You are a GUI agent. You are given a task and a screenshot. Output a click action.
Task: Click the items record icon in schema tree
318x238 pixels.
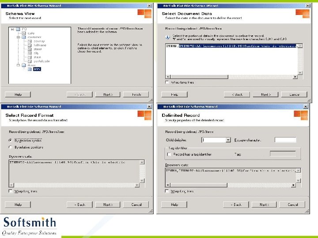tap(24, 65)
